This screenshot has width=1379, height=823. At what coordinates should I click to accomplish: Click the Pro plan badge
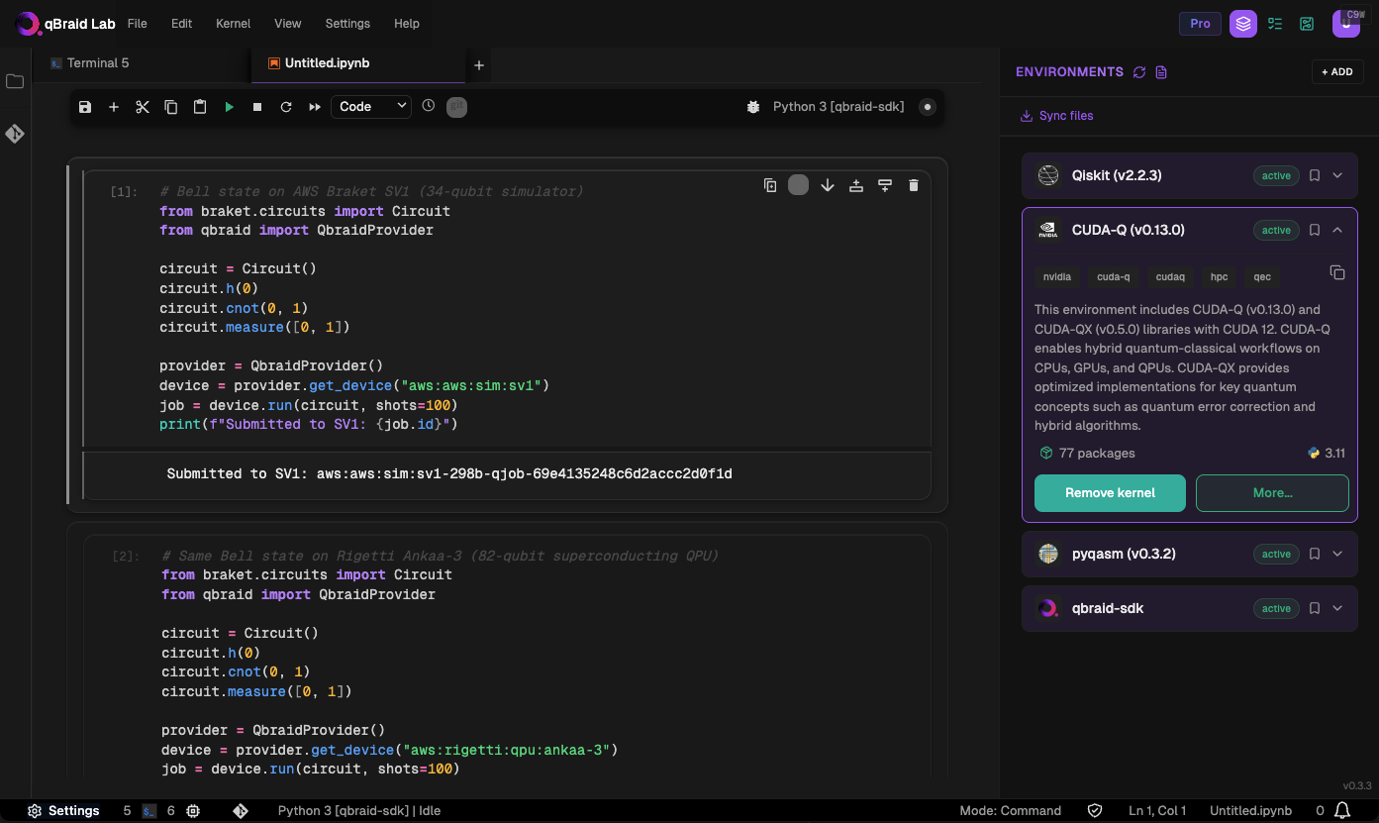[1200, 24]
